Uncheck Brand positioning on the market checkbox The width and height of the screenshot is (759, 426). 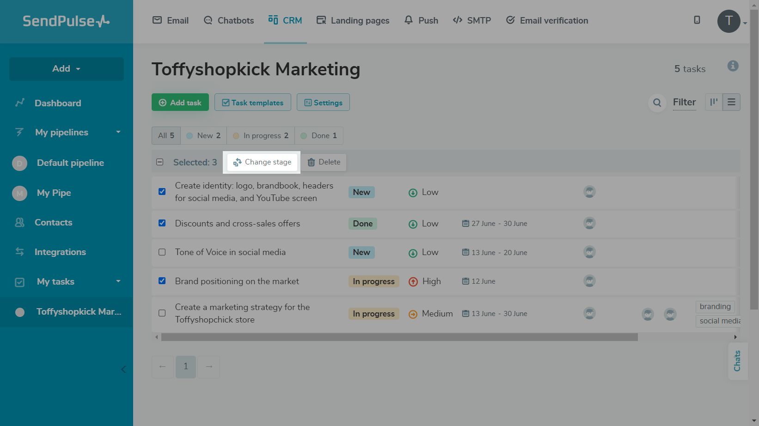pyautogui.click(x=162, y=280)
